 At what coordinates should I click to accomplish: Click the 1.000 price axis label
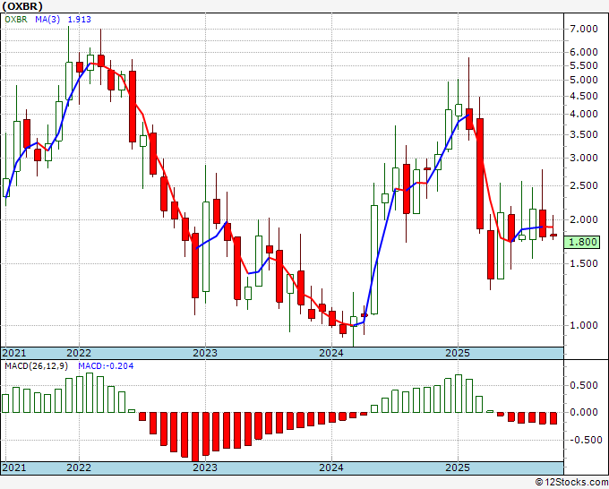point(584,325)
